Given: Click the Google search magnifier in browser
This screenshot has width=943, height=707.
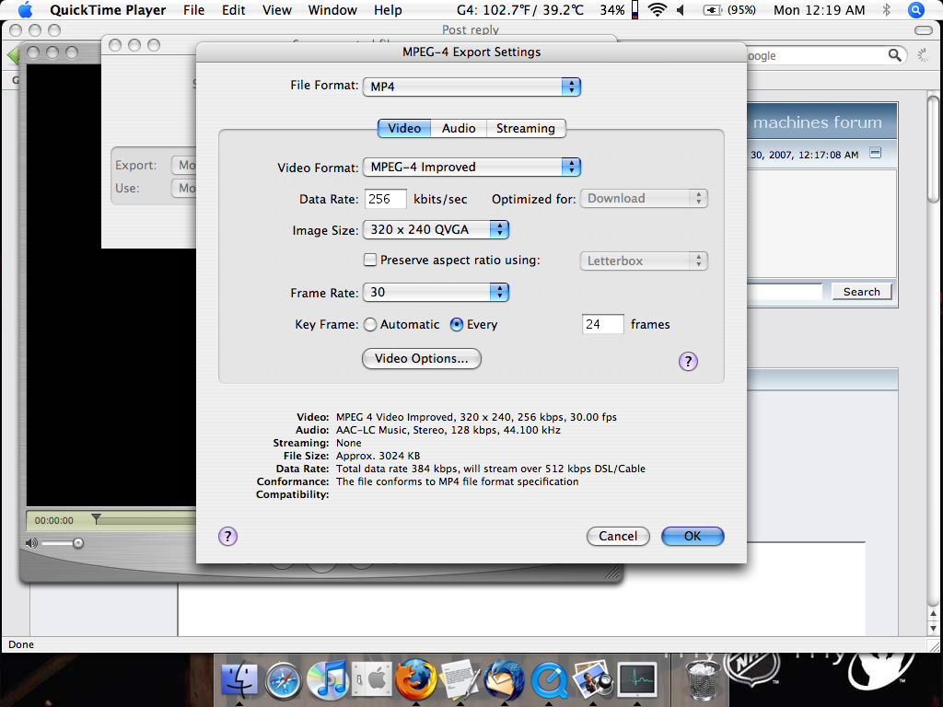Looking at the screenshot, I should click(x=894, y=55).
